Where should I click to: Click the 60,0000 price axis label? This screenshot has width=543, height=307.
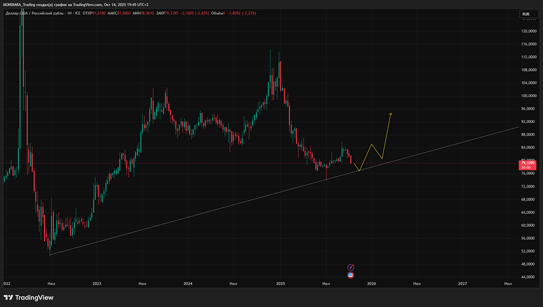(529, 225)
